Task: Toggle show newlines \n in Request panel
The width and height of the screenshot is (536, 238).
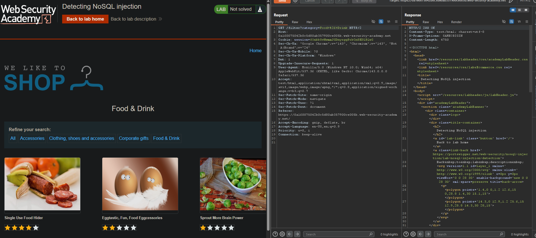Action: (389, 22)
